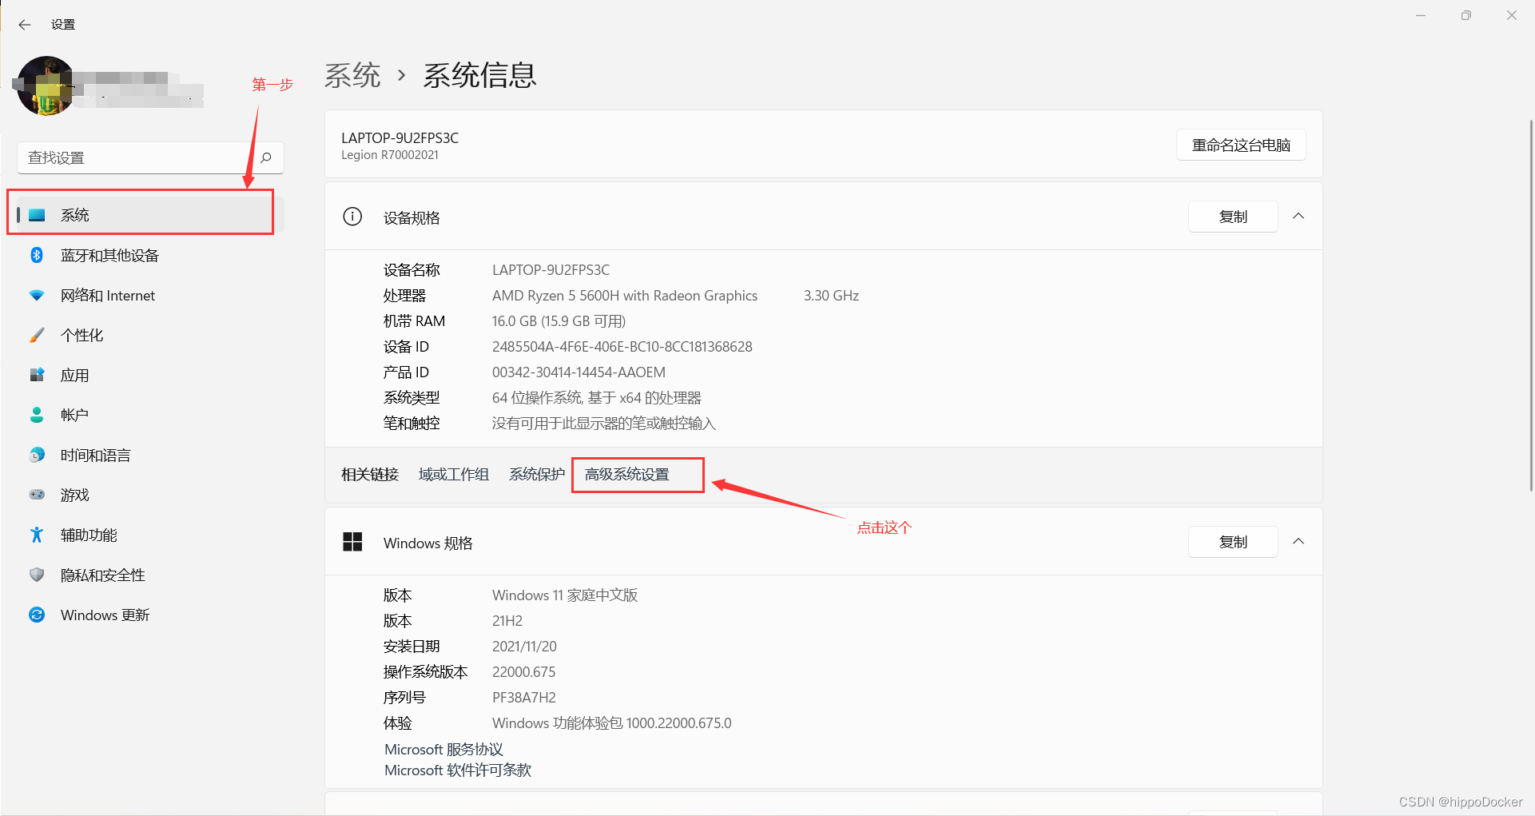
Task: Open 域或工作组 link
Action: coord(454,475)
